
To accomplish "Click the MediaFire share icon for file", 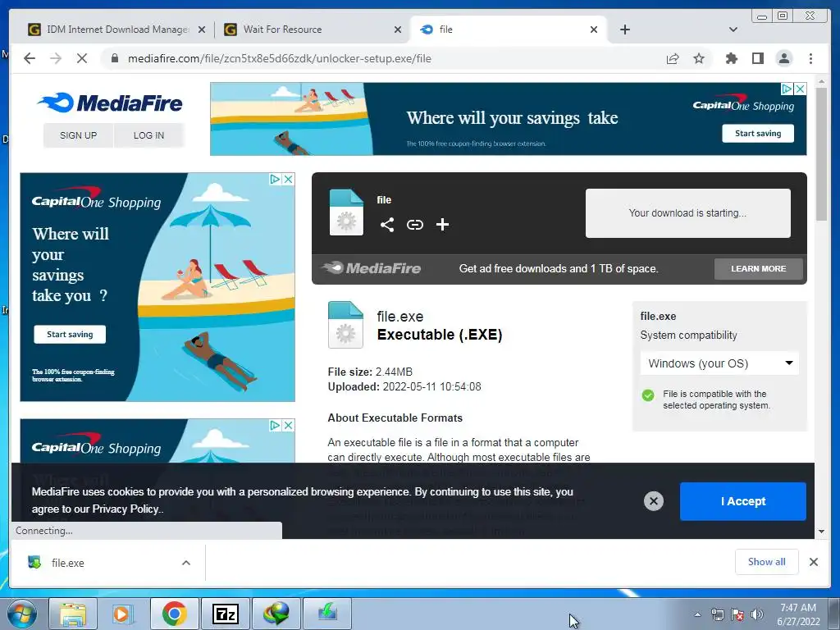I will (387, 225).
